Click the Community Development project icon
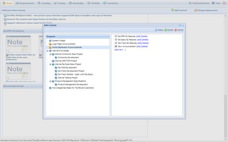The width and height of the screenshot is (228, 142). pos(56,57)
